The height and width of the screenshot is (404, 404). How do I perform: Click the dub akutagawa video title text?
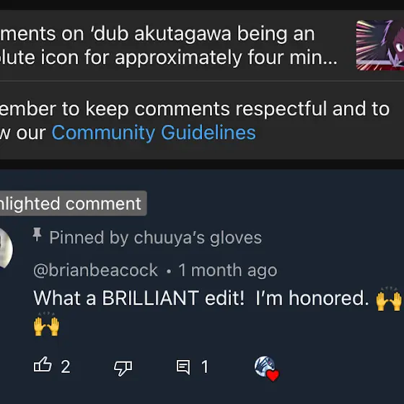169,45
